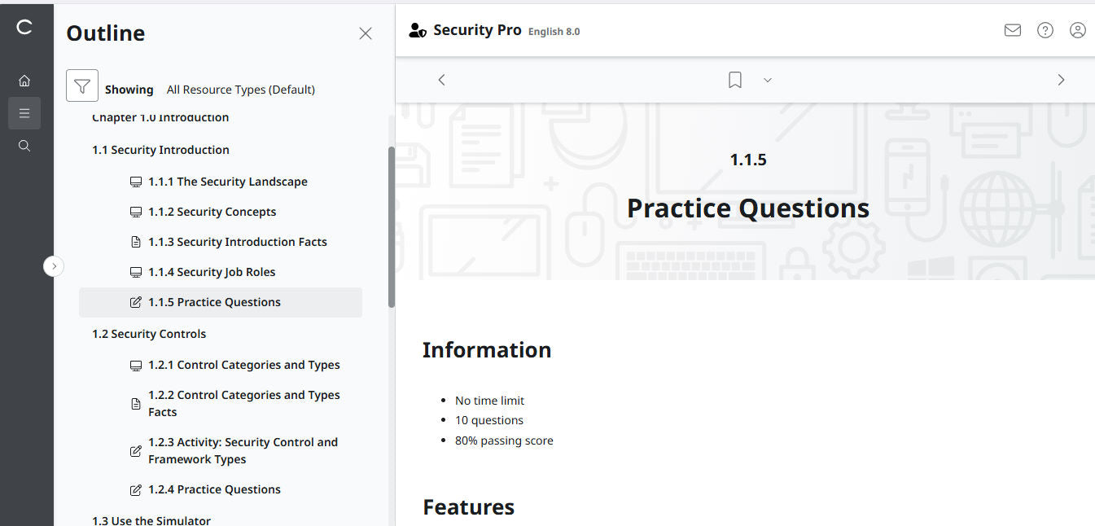
Task: Click the envelope messages icon
Action: 1012,29
